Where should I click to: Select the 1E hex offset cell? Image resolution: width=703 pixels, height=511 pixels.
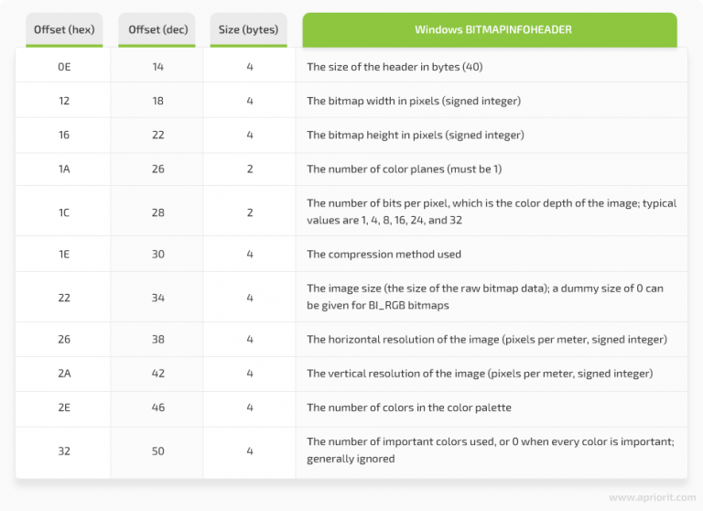point(64,254)
